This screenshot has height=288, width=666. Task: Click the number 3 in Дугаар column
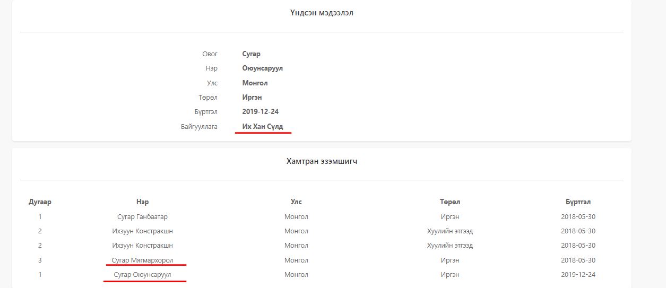(x=40, y=260)
